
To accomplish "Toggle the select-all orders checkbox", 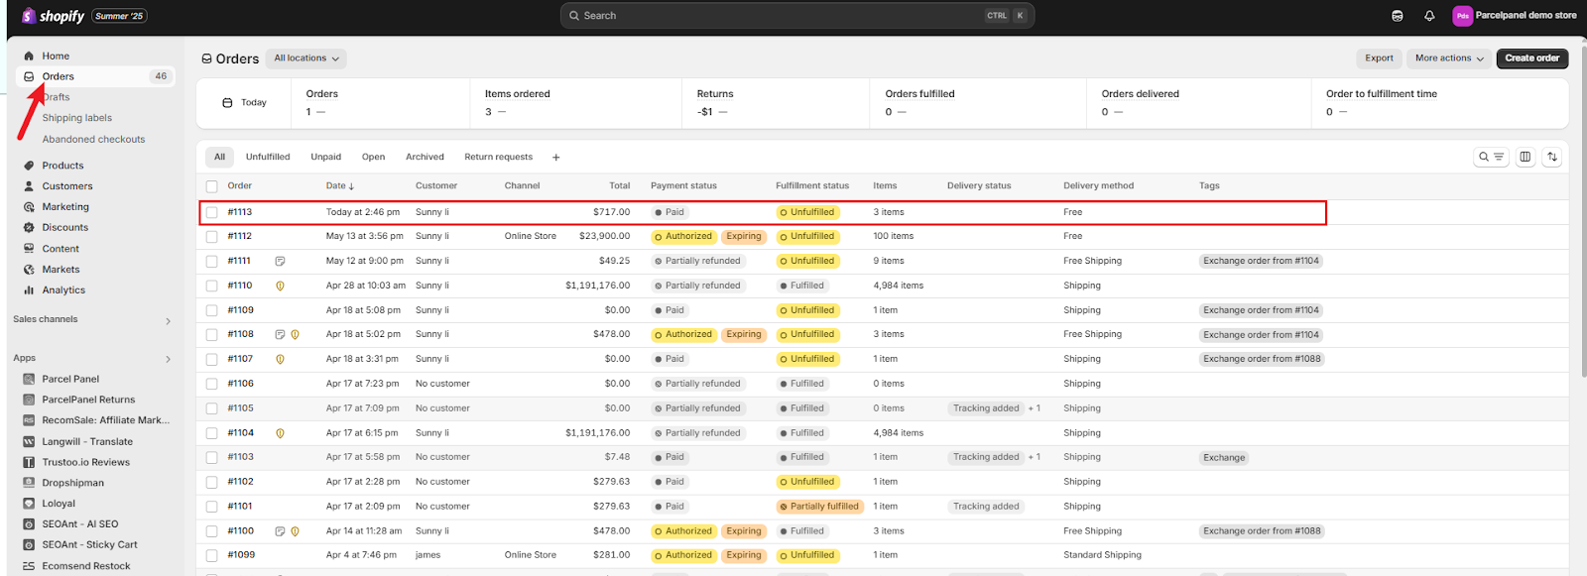I will coord(211,186).
